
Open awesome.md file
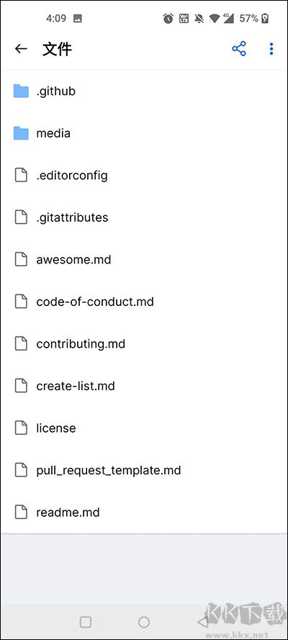click(144, 260)
